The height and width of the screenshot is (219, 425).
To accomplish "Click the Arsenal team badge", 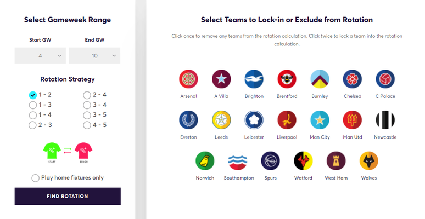I will (188, 79).
